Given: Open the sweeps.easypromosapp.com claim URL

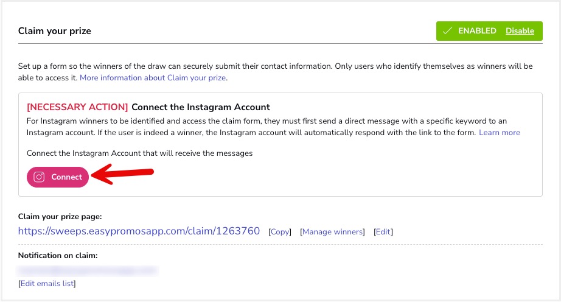Looking at the screenshot, I should 139,231.
